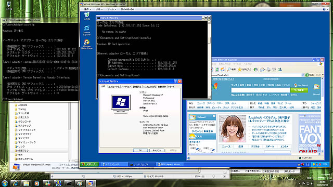
Task: Click the System Properties help question icon
Action: (x=175, y=81)
